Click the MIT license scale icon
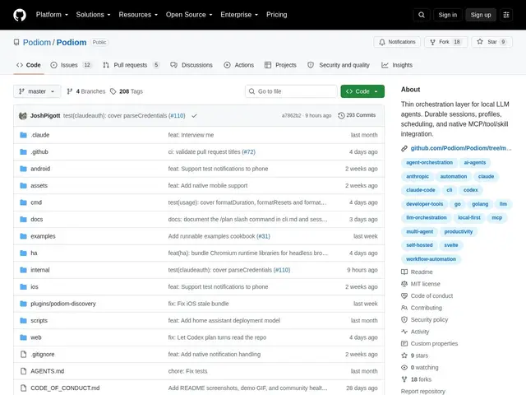Image resolution: width=526 pixels, height=395 pixels. pyautogui.click(x=404, y=284)
